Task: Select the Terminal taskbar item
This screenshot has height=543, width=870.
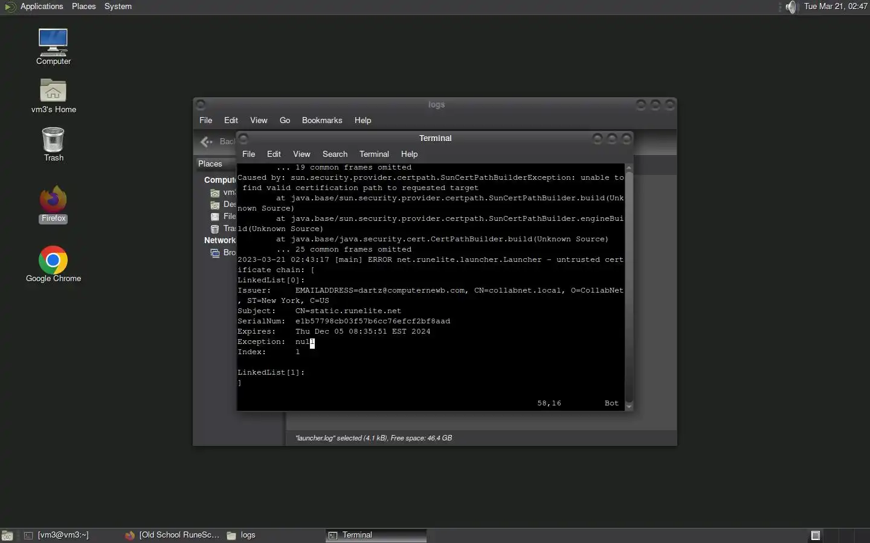Action: (x=376, y=535)
